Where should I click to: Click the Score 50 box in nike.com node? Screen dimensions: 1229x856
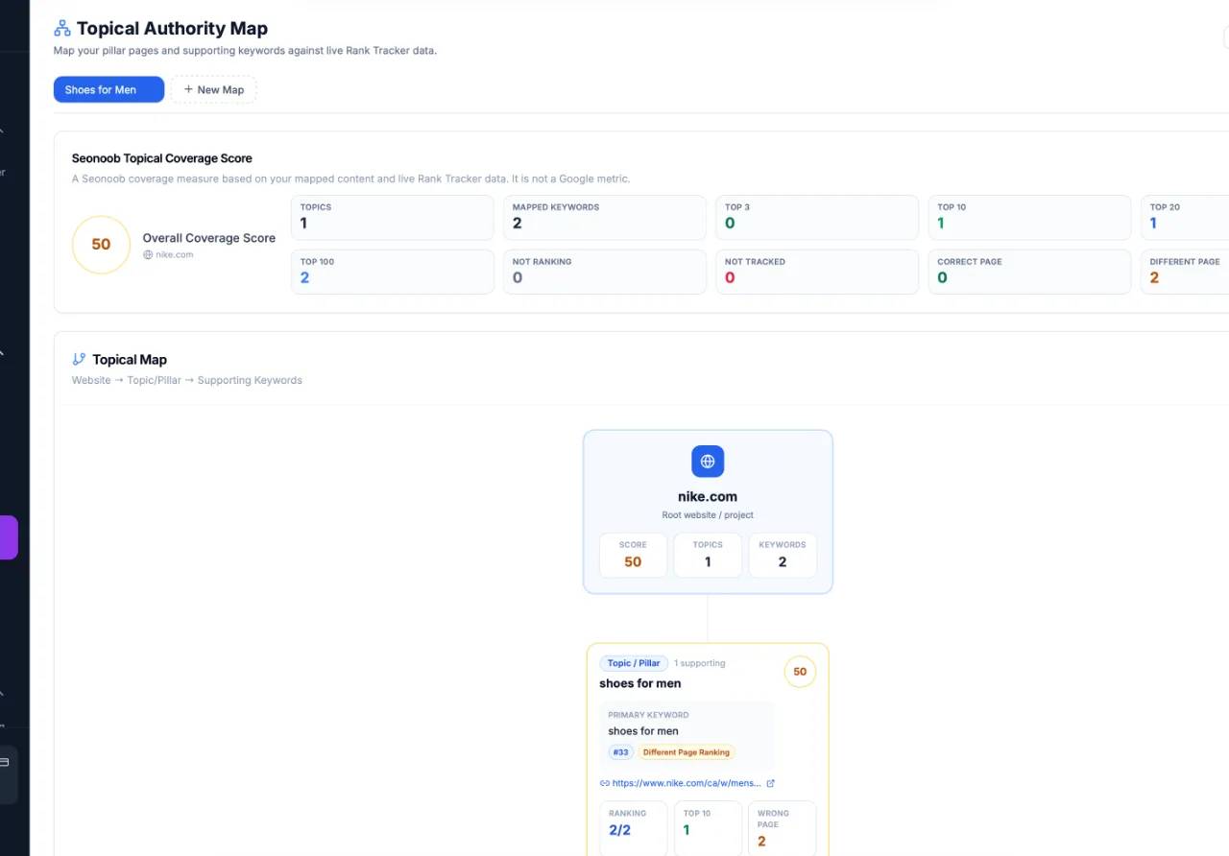pyautogui.click(x=633, y=555)
